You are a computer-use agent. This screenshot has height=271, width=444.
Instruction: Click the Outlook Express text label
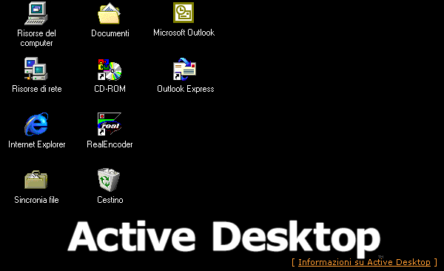coord(186,89)
